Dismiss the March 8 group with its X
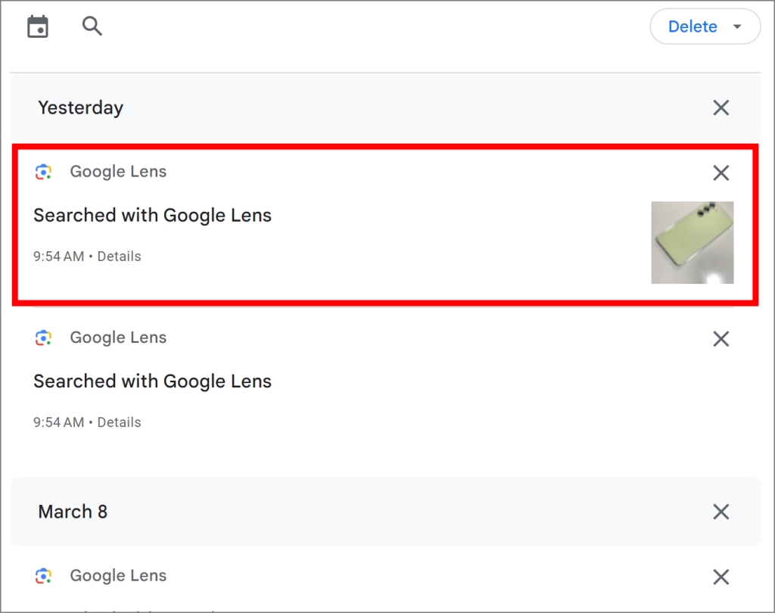This screenshot has width=775, height=613. coord(721,512)
